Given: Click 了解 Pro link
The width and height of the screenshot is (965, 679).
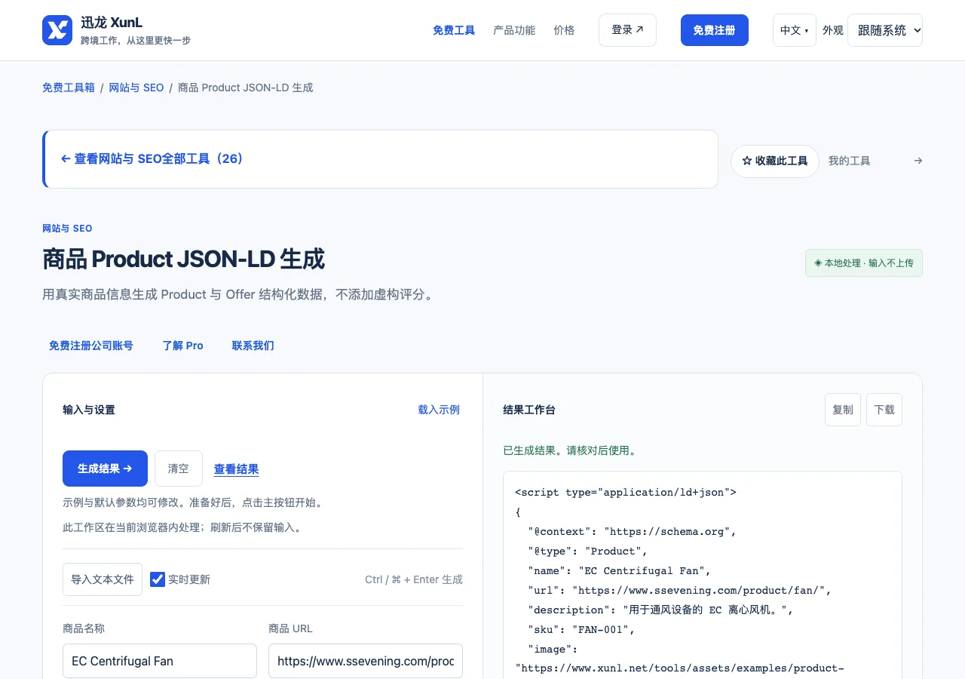Looking at the screenshot, I should [183, 346].
